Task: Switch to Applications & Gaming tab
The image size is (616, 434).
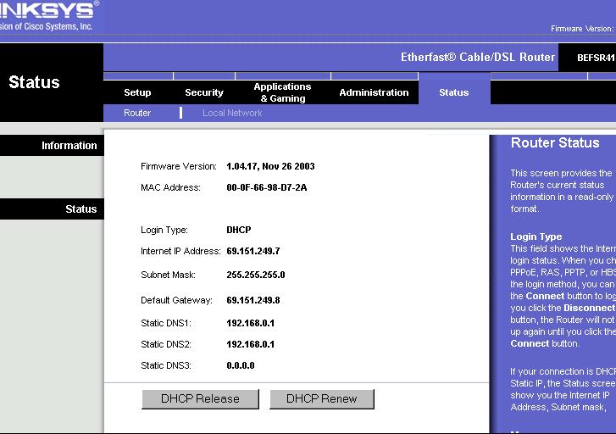Action: click(282, 92)
